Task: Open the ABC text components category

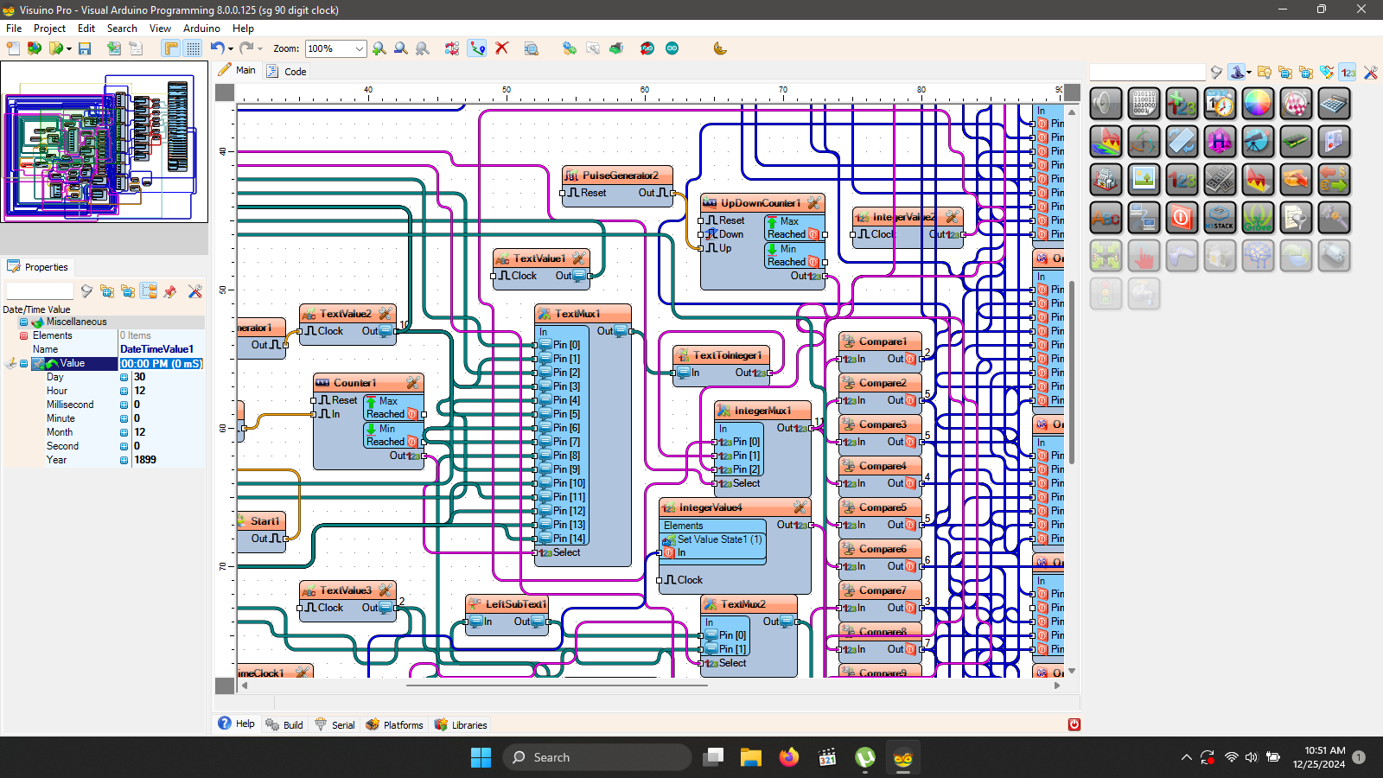Action: click(1106, 218)
